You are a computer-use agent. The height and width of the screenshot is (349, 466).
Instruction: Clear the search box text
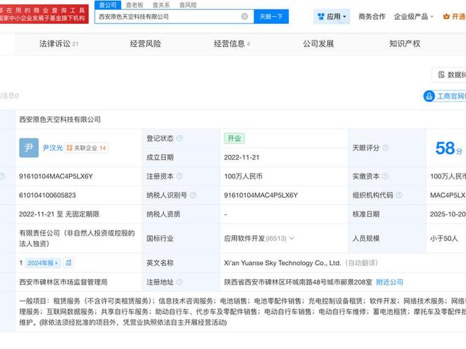[x=245, y=16]
